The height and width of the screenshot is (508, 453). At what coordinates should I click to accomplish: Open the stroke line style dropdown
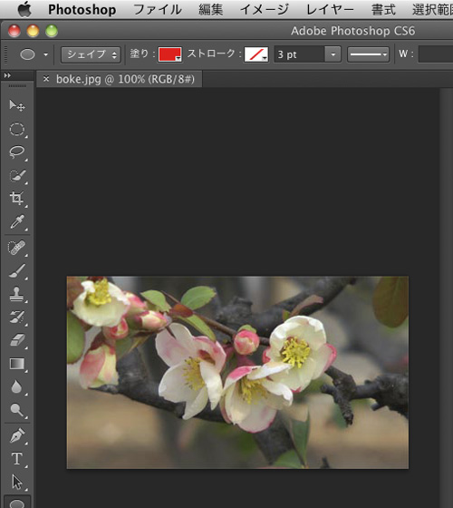tap(368, 54)
